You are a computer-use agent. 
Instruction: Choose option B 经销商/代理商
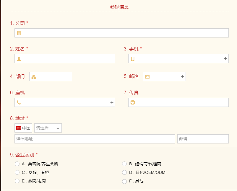[124, 164]
